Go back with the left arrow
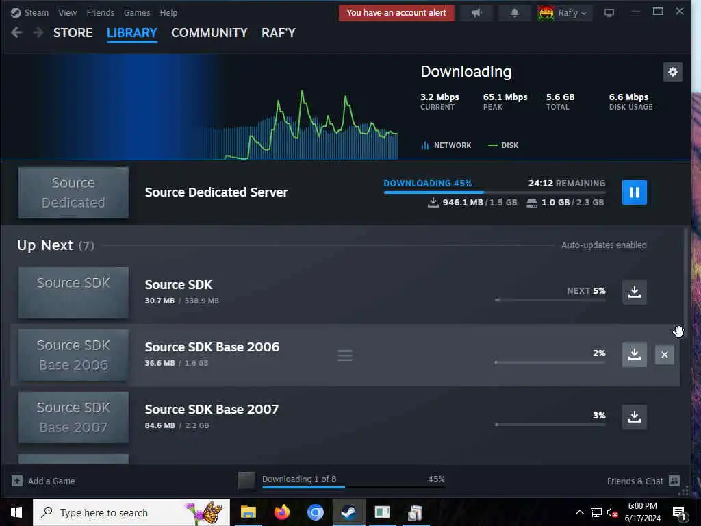The image size is (701, 526). coord(16,33)
